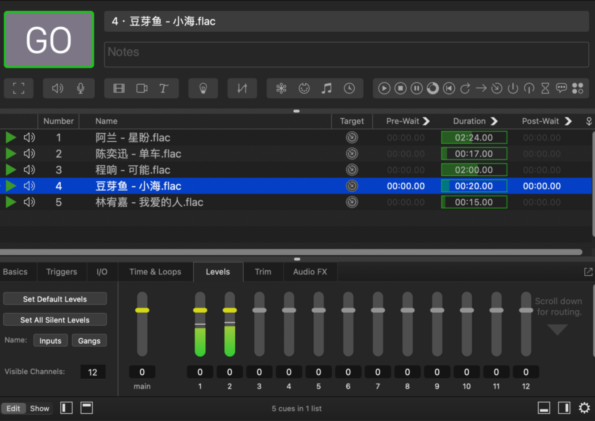This screenshot has width=595, height=421.
Task: Toggle the top panel layout icon at the bottom
Action: [87, 408]
